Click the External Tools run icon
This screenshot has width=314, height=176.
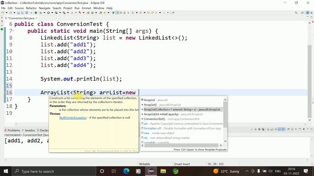click(64, 13)
